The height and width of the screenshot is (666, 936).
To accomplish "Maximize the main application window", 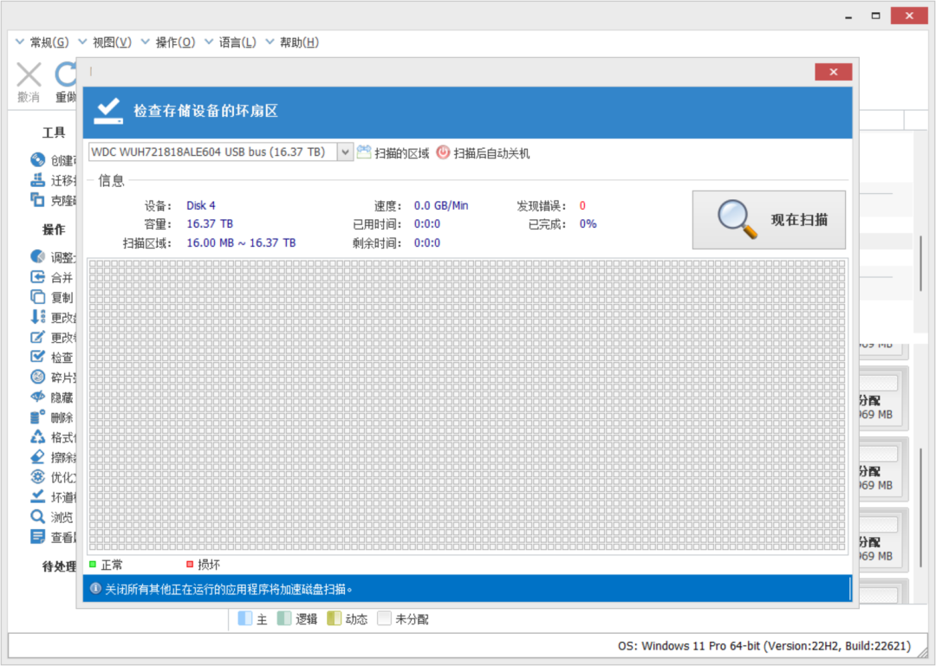I will click(x=875, y=16).
